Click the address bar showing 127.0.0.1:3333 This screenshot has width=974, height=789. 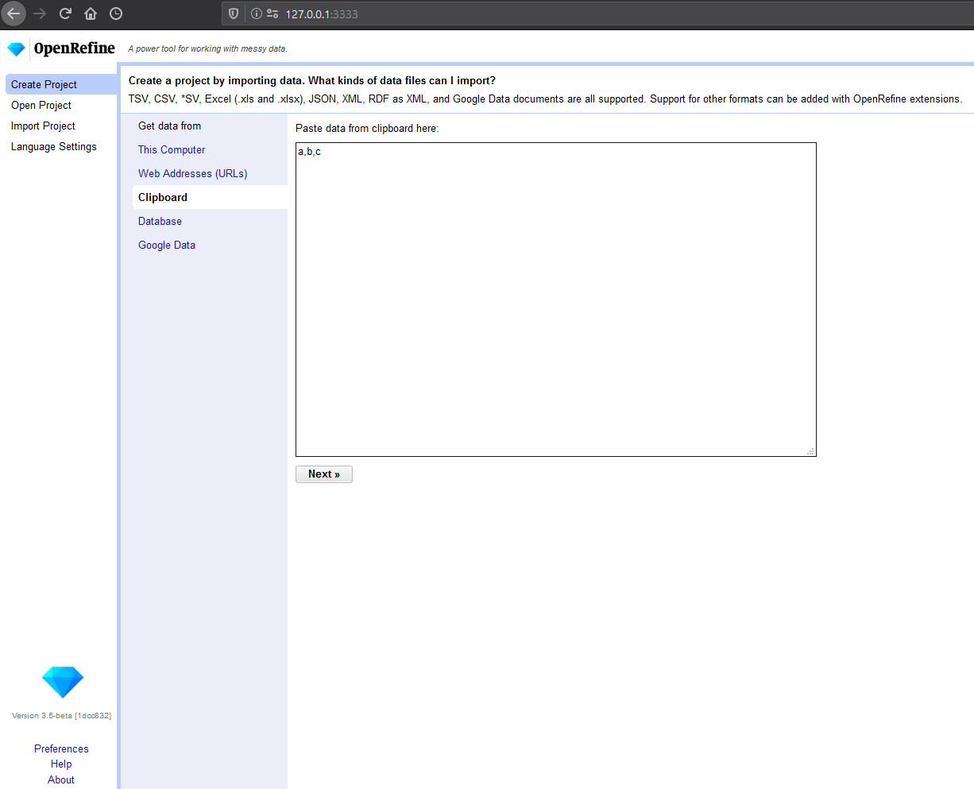click(x=597, y=14)
